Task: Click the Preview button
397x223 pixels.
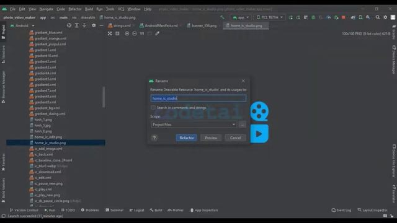Action: point(211,138)
